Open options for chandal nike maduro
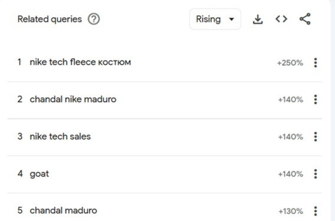The width and height of the screenshot is (335, 221). tap(315, 100)
